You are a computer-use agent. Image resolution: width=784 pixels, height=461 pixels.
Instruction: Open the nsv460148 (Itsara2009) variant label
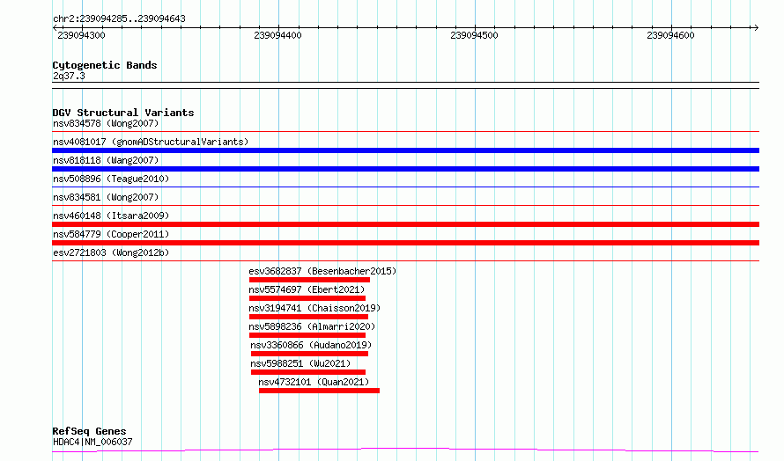coord(111,216)
